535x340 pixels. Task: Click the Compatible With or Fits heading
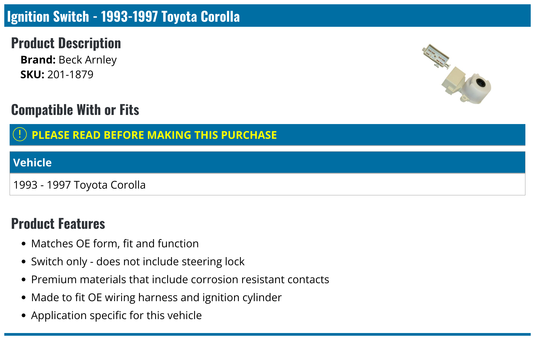point(75,110)
